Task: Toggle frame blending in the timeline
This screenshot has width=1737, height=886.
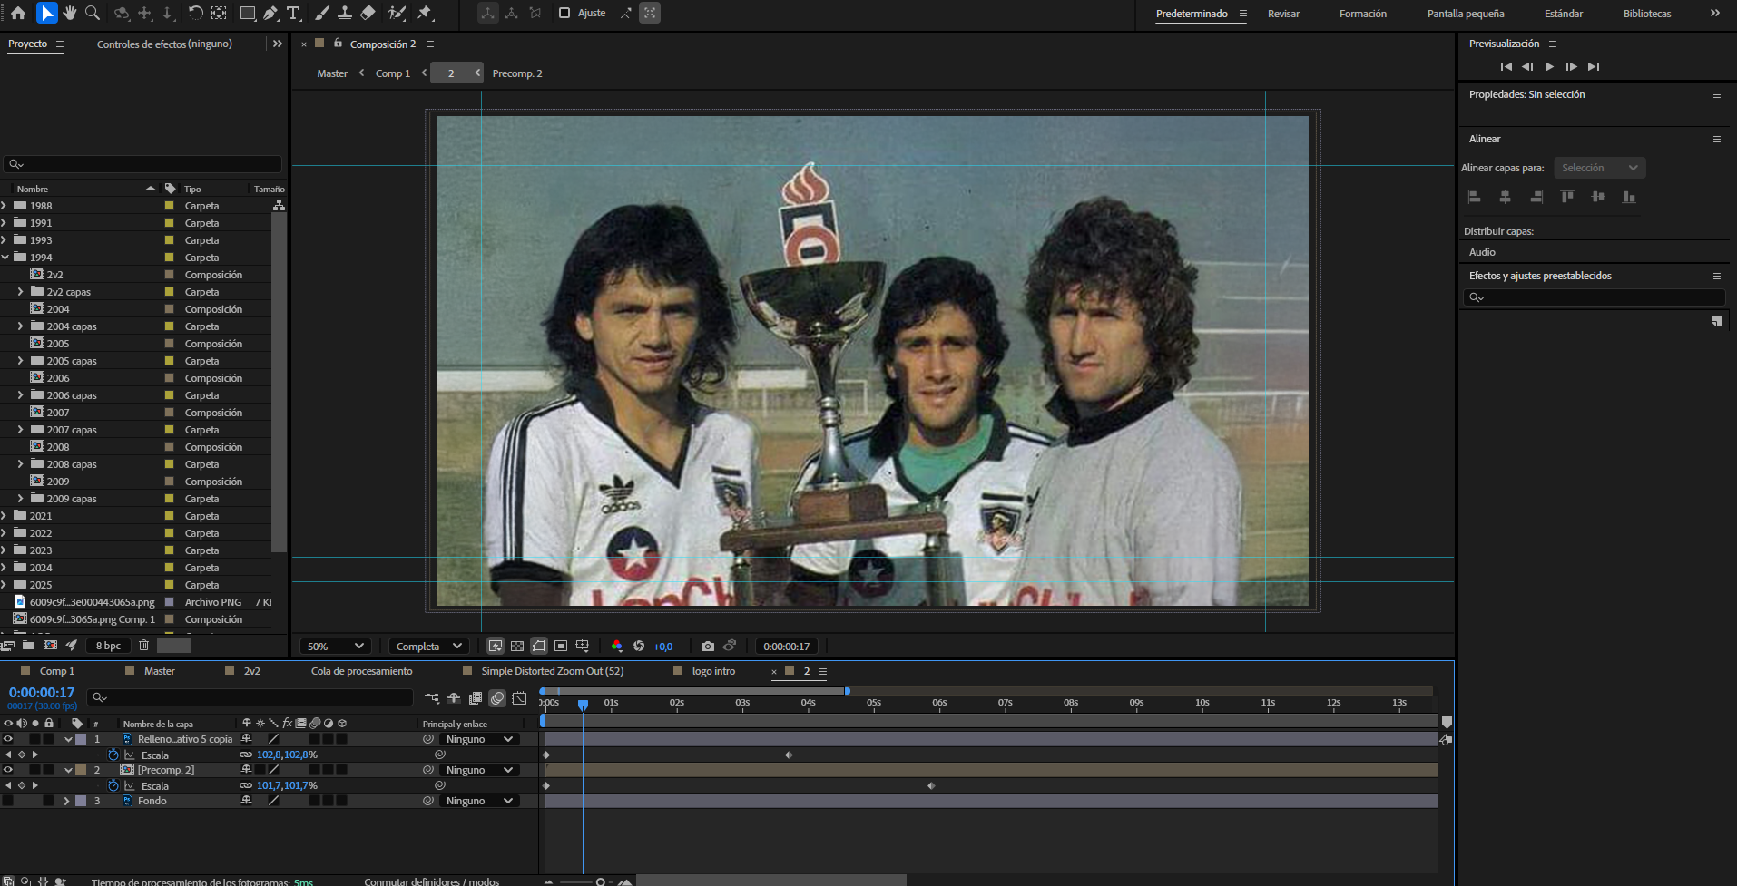Action: (476, 698)
